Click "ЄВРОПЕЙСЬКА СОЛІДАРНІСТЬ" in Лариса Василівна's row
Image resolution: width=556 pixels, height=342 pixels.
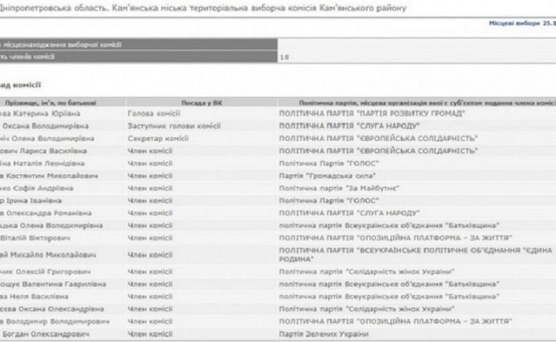click(379, 150)
